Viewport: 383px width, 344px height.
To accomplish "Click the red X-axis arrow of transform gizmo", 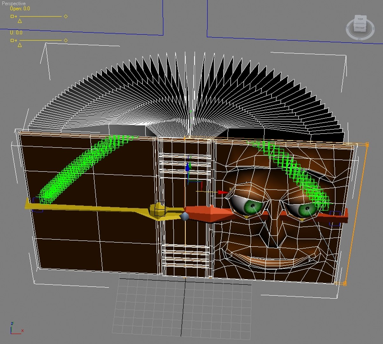I will (x=222, y=192).
